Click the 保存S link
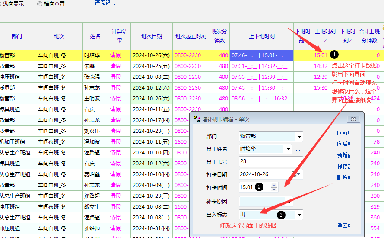Viewport: 384px width, 238px height. tap(343, 166)
